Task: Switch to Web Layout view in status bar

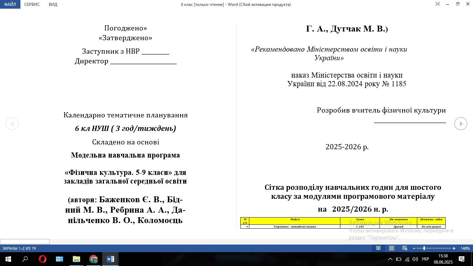Action: [404, 248]
